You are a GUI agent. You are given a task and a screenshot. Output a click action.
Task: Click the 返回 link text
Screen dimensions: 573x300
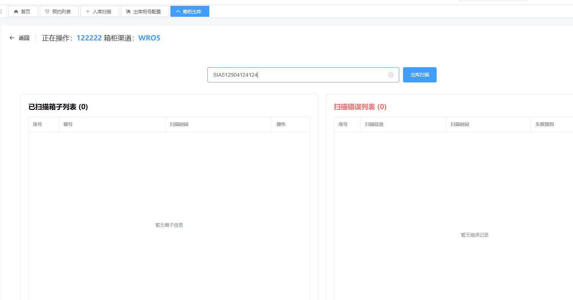(24, 38)
